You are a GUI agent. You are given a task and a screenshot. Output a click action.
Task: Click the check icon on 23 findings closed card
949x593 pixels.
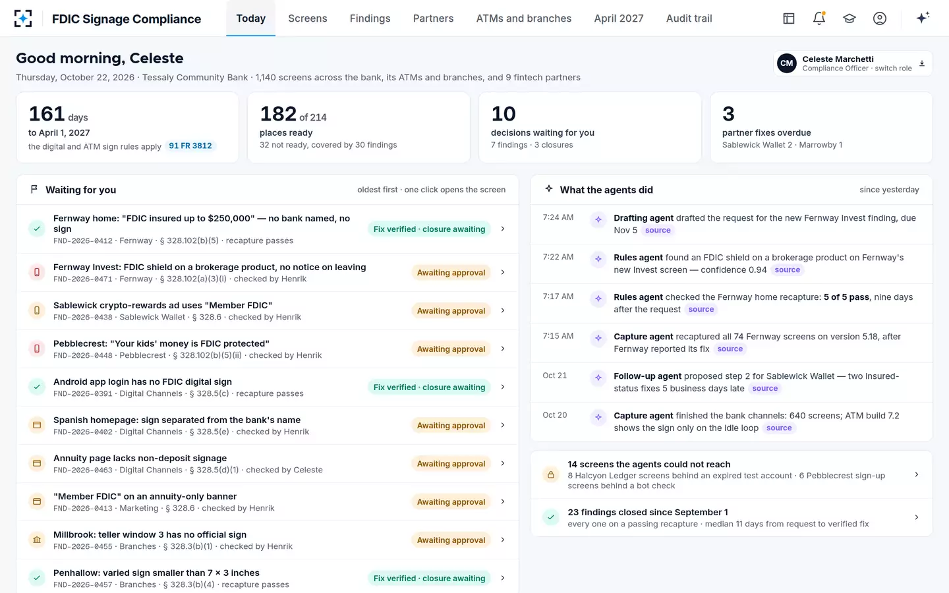pyautogui.click(x=551, y=517)
